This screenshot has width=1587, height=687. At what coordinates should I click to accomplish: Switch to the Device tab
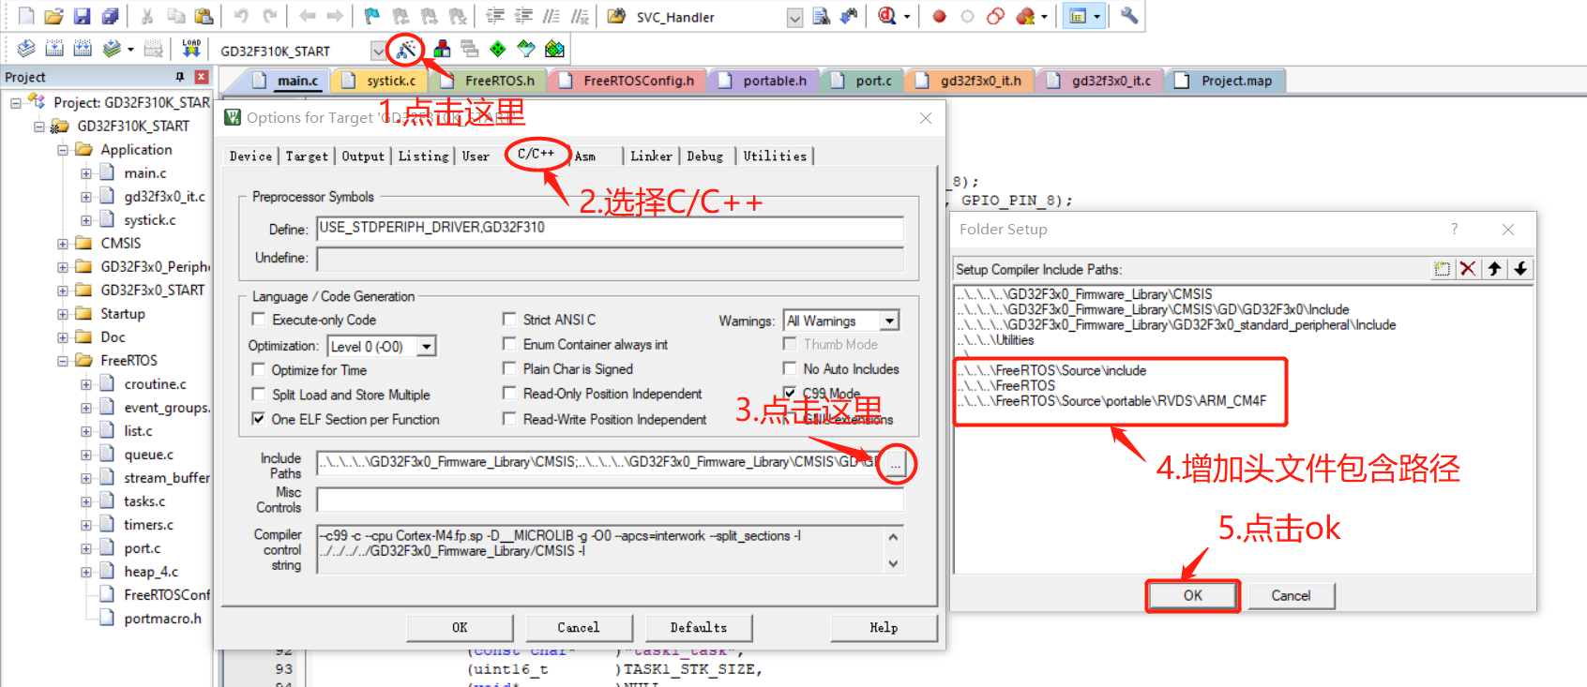(250, 156)
